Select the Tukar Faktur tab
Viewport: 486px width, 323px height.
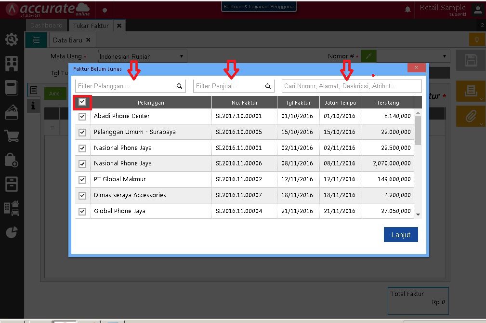[91, 26]
